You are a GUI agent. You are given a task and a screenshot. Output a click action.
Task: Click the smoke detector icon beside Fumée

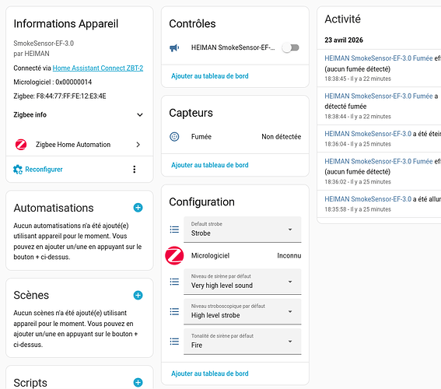coord(174,137)
